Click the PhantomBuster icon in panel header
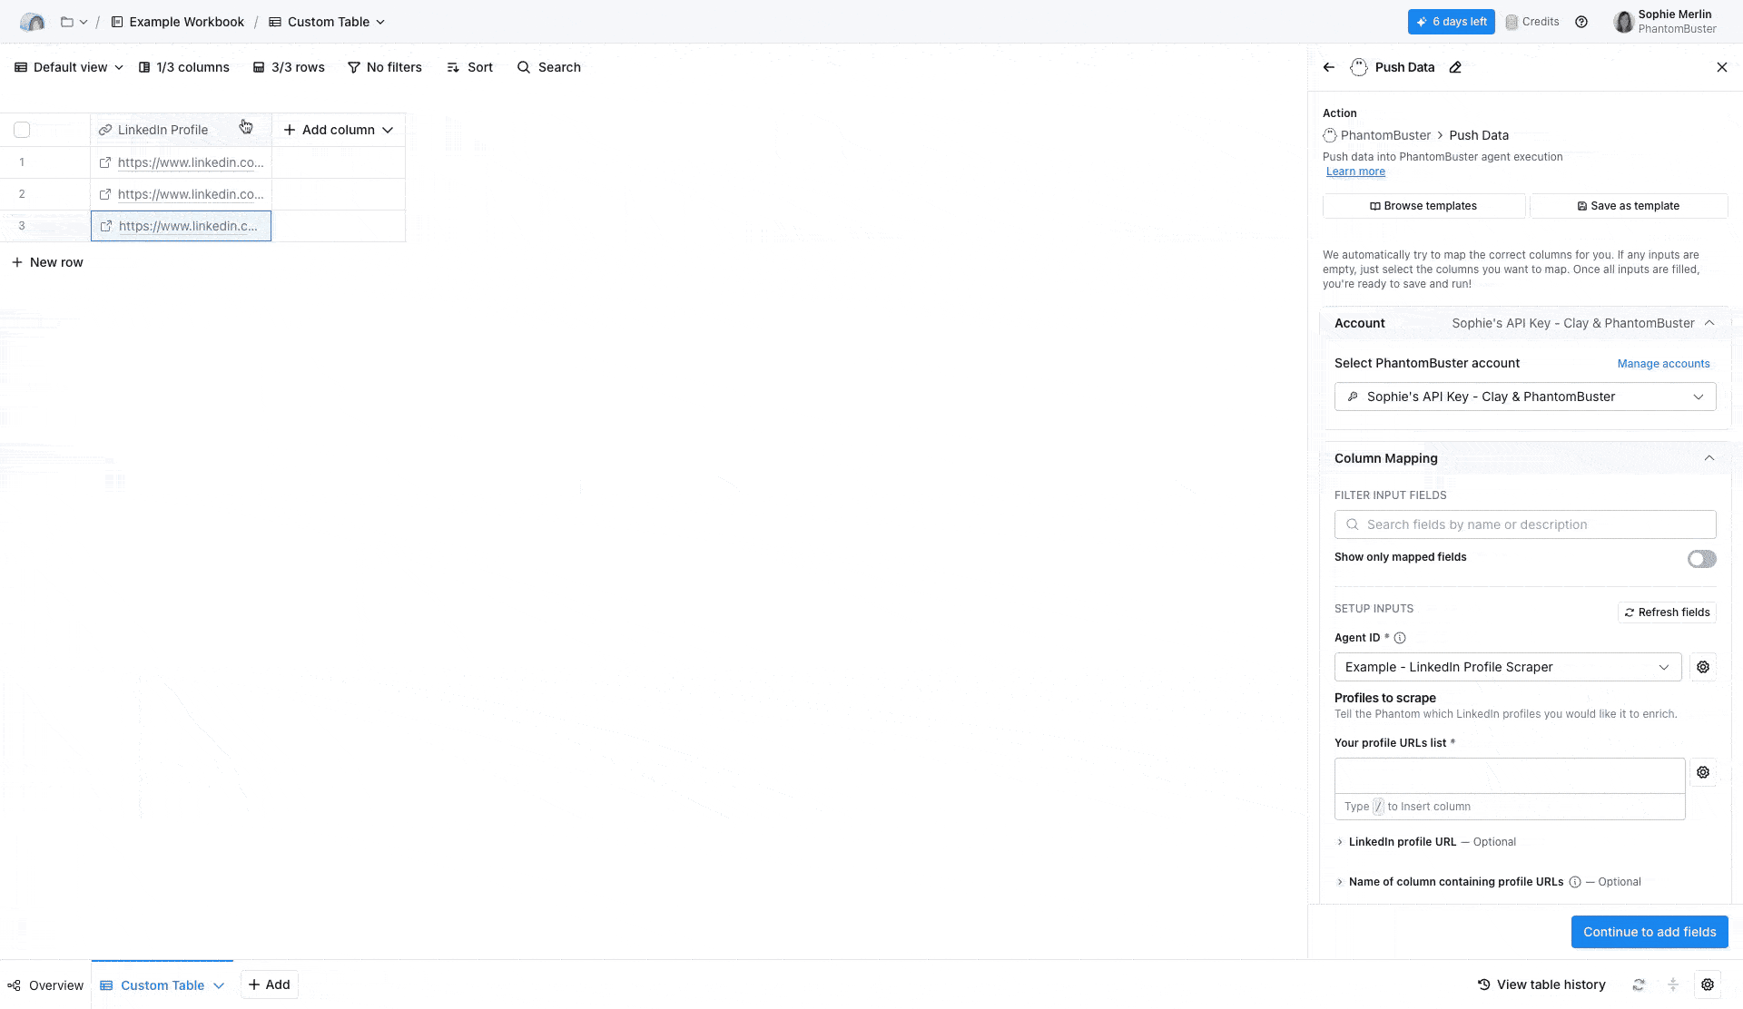1743x1009 pixels. point(1359,67)
